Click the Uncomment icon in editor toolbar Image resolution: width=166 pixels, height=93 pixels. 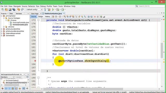104,17
